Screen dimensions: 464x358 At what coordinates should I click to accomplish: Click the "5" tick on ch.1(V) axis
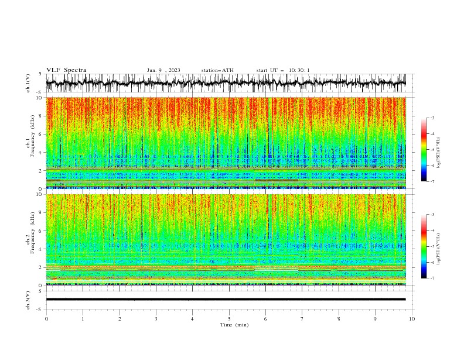tap(40, 74)
